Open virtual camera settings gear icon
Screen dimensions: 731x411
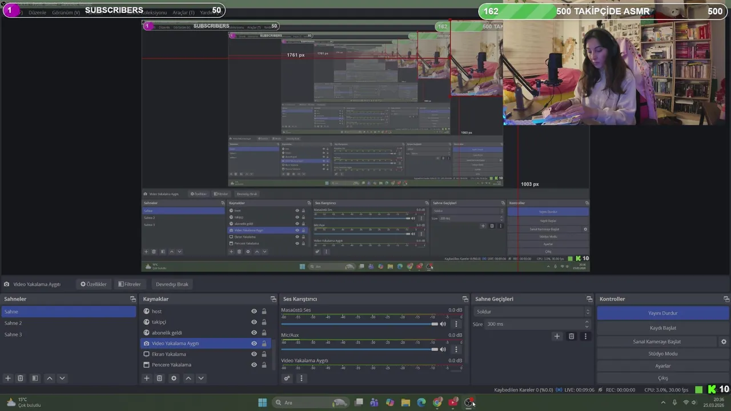[724, 341]
